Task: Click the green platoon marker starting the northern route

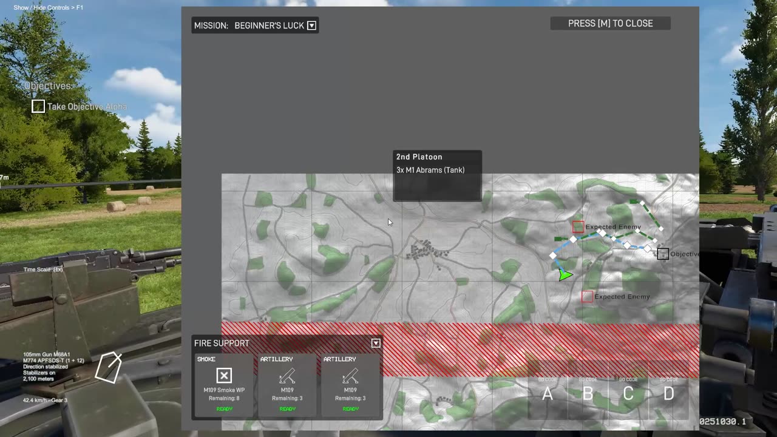Action: 634,202
